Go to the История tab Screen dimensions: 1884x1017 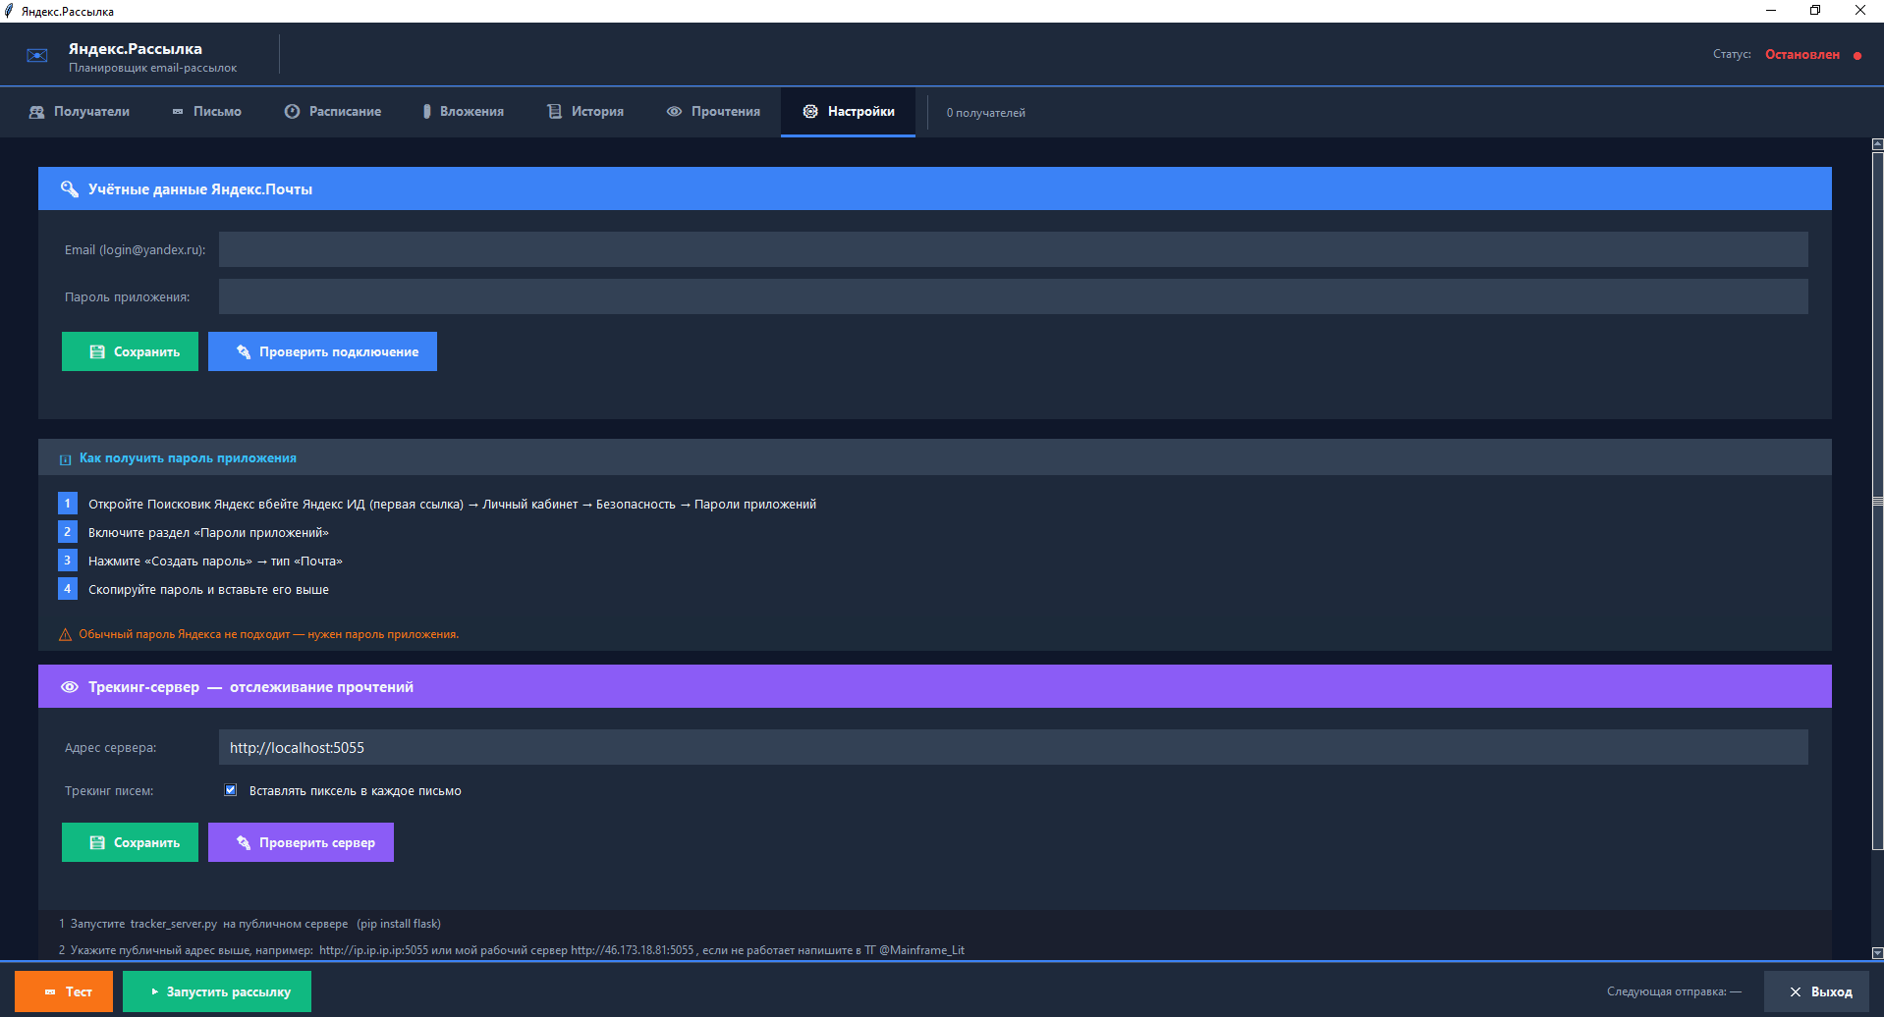[x=585, y=112]
